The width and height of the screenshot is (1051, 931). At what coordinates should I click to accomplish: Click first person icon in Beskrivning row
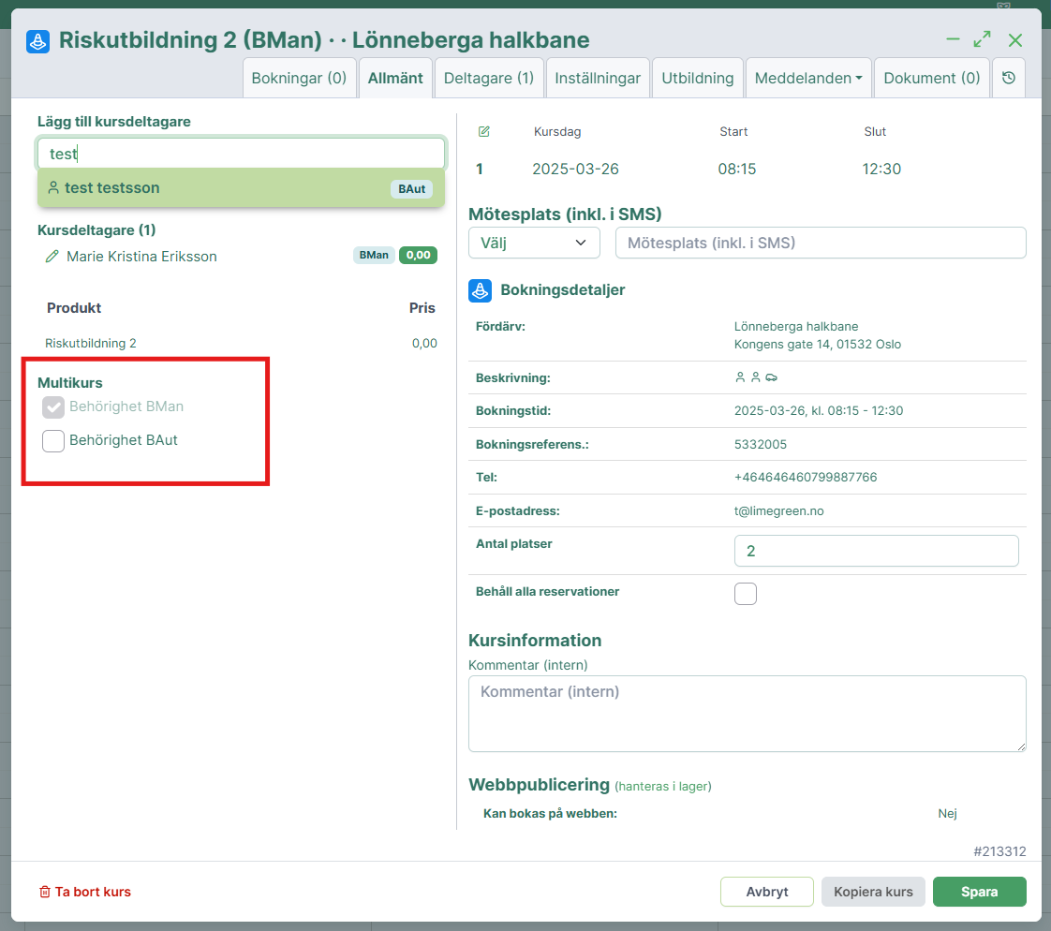(x=740, y=377)
